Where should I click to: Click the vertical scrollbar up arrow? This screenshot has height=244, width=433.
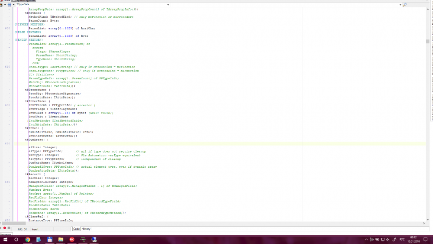coord(427,9)
